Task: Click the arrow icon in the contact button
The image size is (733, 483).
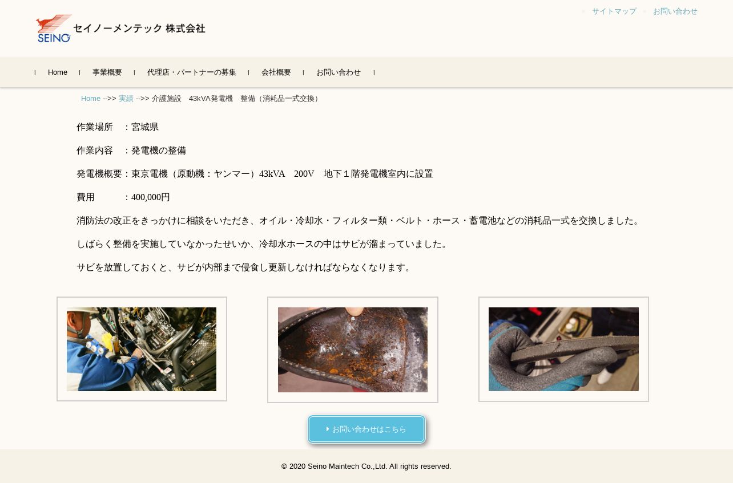Action: pyautogui.click(x=328, y=429)
